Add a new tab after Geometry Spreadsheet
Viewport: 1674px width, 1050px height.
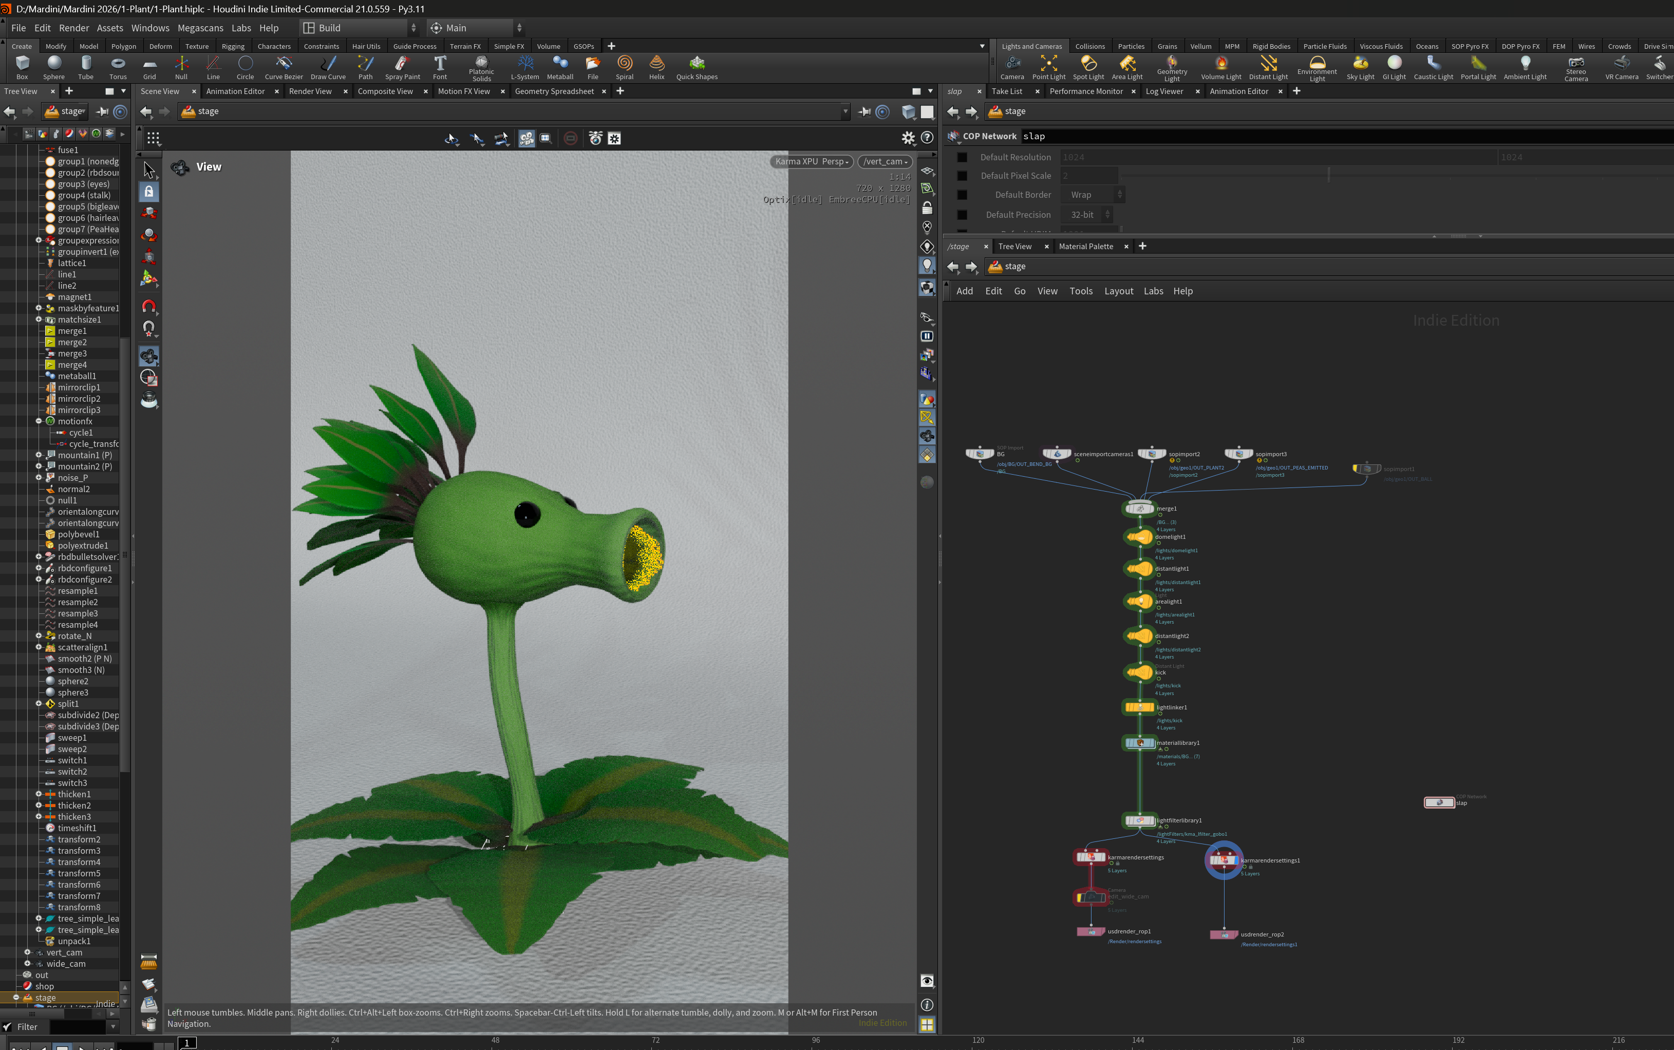coord(620,91)
